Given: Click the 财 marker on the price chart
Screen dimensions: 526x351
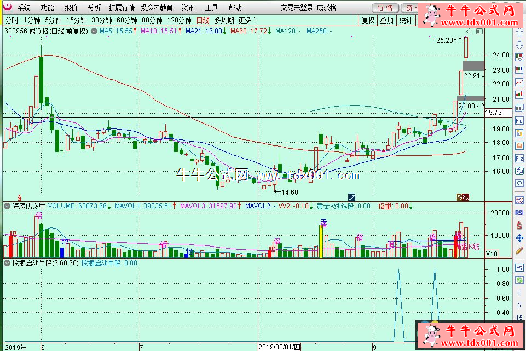Looking at the screenshot, I should (x=351, y=197).
